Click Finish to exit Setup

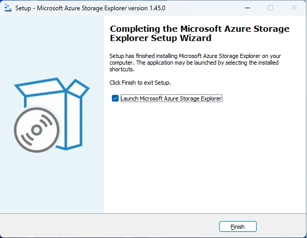tap(238, 227)
